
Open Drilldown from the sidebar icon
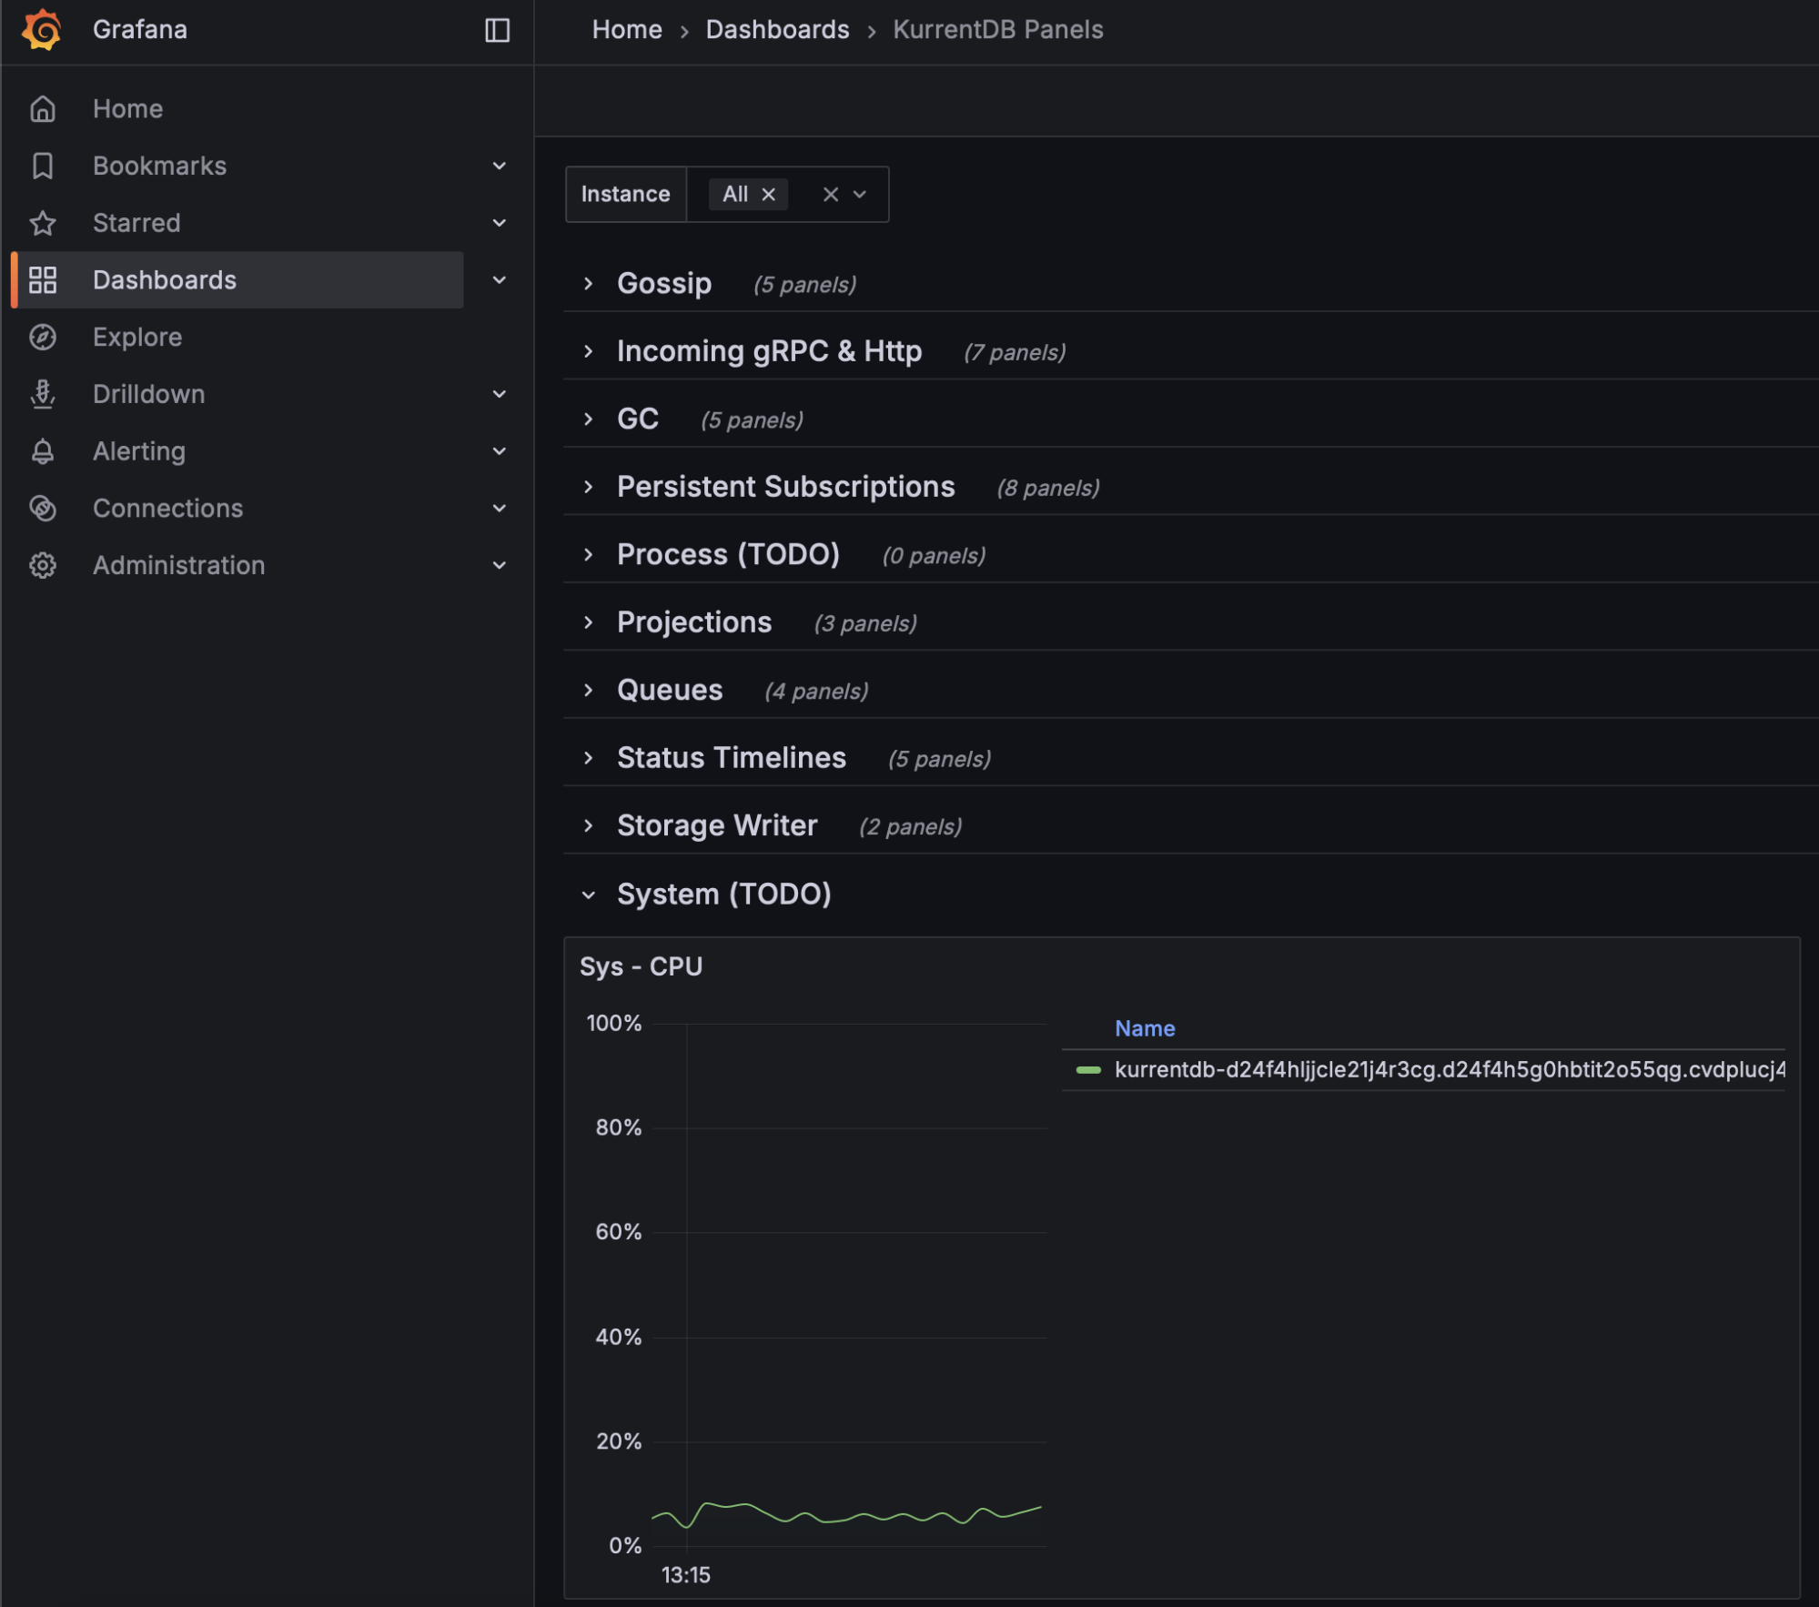43,394
